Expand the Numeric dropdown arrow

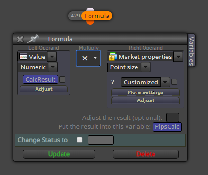[53, 67]
